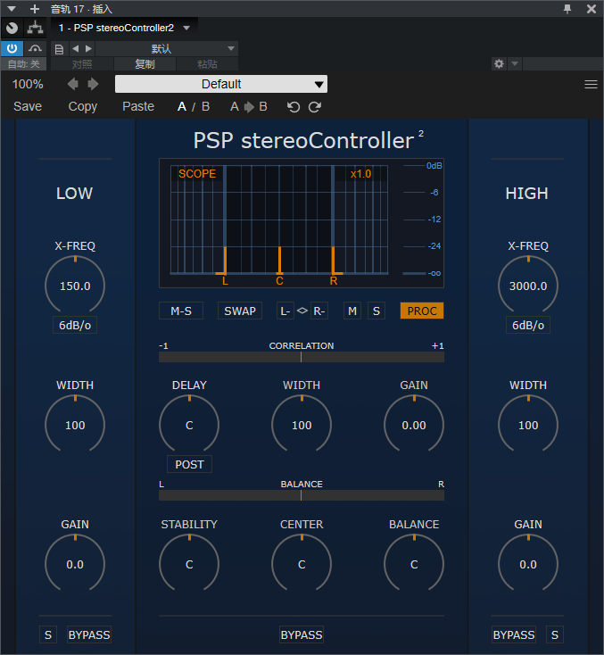The width and height of the screenshot is (604, 655).
Task: Click Copy in plugin header
Action: point(83,106)
